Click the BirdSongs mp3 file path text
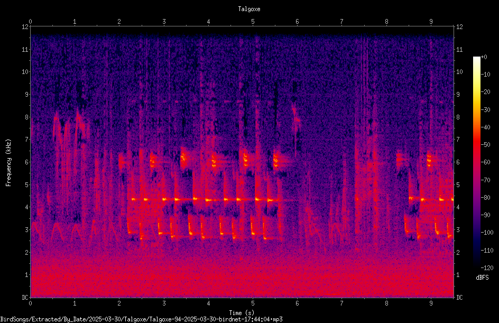The width and height of the screenshot is (499, 323). tap(141, 319)
